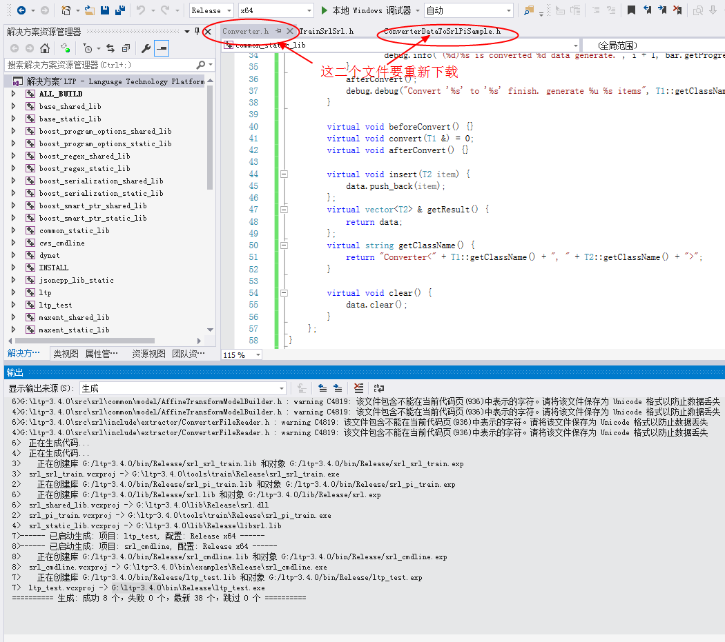Viewport: 725px width, 642px height.
Task: Click inside the Solution Explorer search box
Action: 104,63
